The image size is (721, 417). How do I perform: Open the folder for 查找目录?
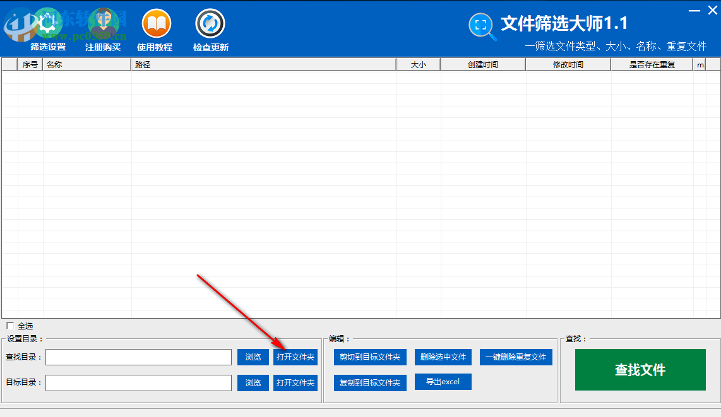[x=295, y=357]
